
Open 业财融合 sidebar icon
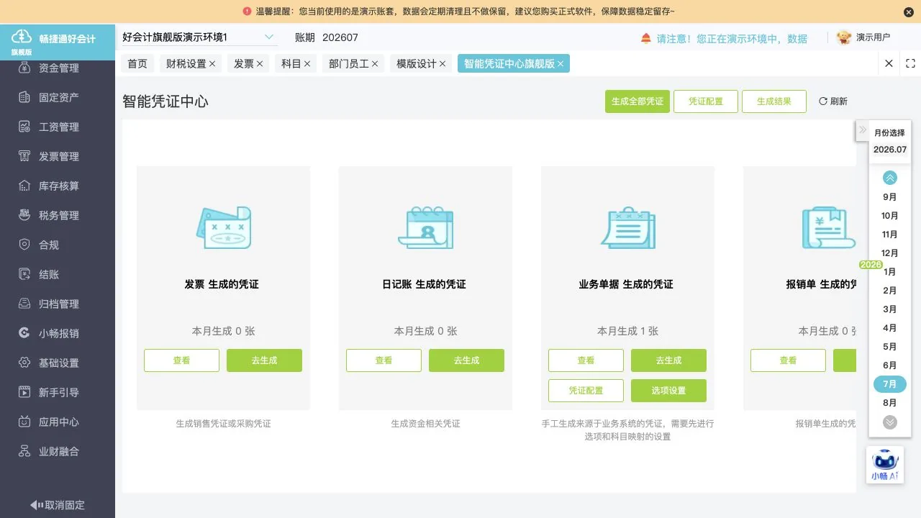click(x=24, y=451)
